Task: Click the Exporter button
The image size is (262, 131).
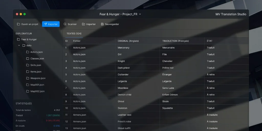Action: tap(51, 24)
